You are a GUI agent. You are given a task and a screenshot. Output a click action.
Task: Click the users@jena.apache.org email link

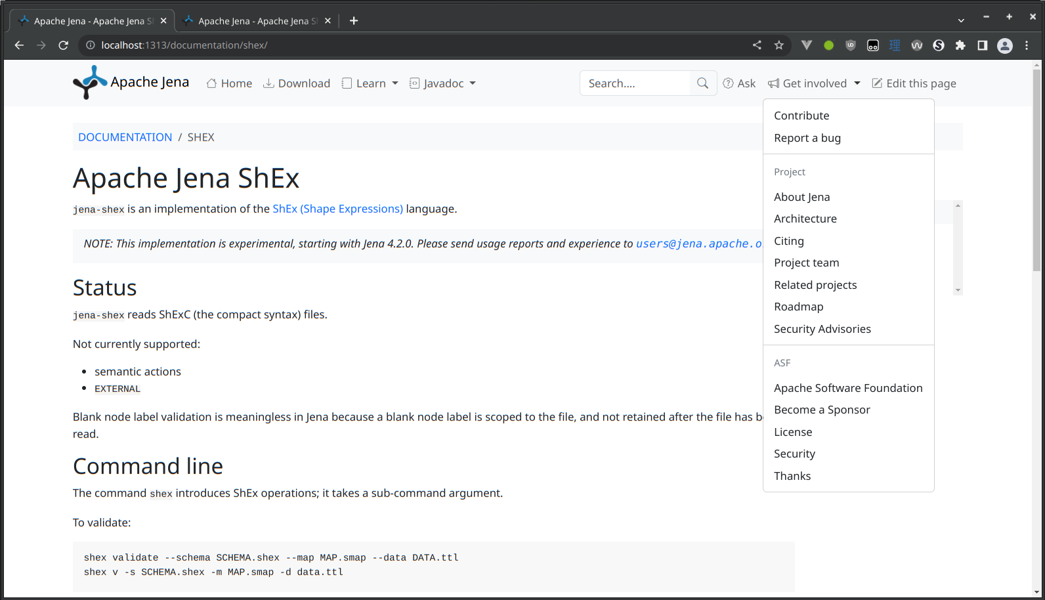tap(699, 244)
